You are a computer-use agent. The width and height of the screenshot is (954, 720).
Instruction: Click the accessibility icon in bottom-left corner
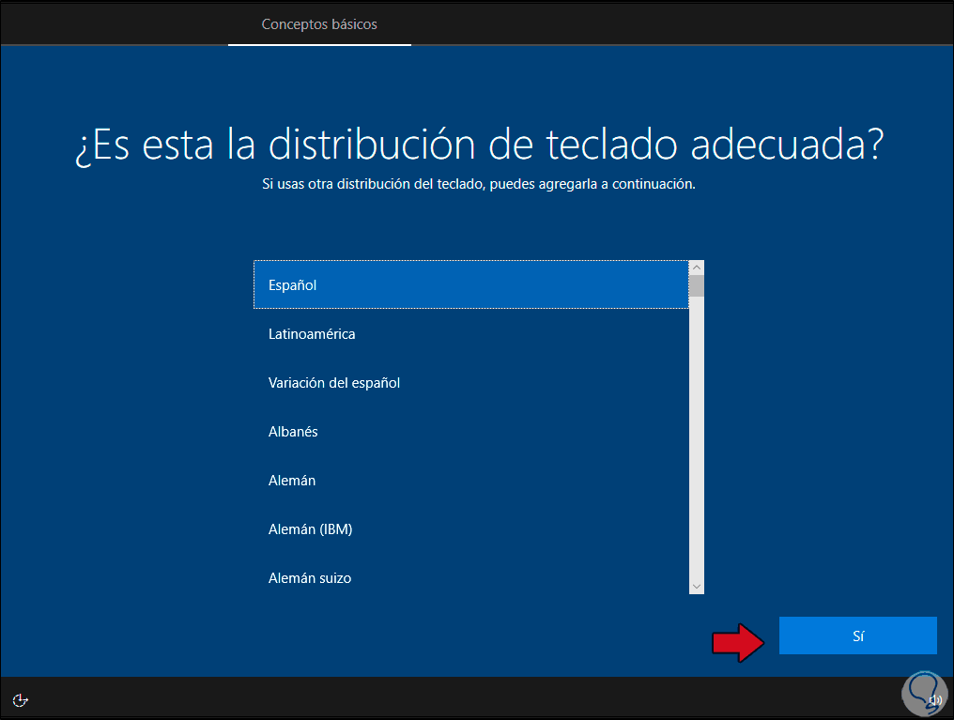20,699
